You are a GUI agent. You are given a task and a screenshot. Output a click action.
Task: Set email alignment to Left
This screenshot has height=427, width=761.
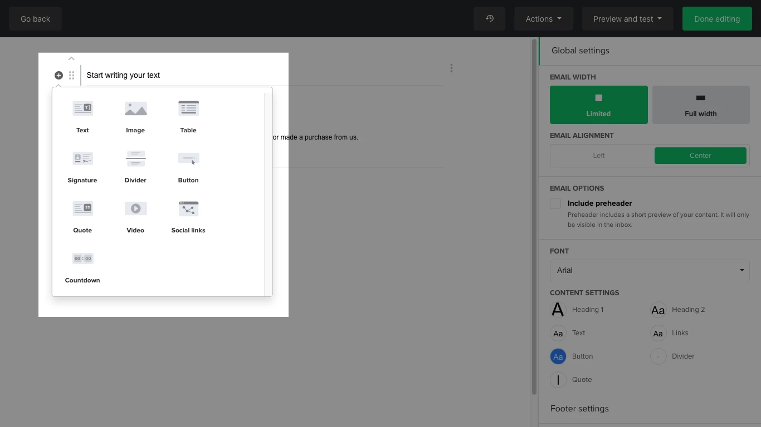[599, 156]
